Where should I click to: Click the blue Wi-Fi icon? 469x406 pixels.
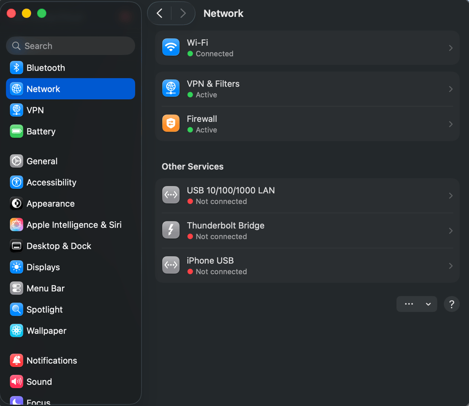point(171,47)
